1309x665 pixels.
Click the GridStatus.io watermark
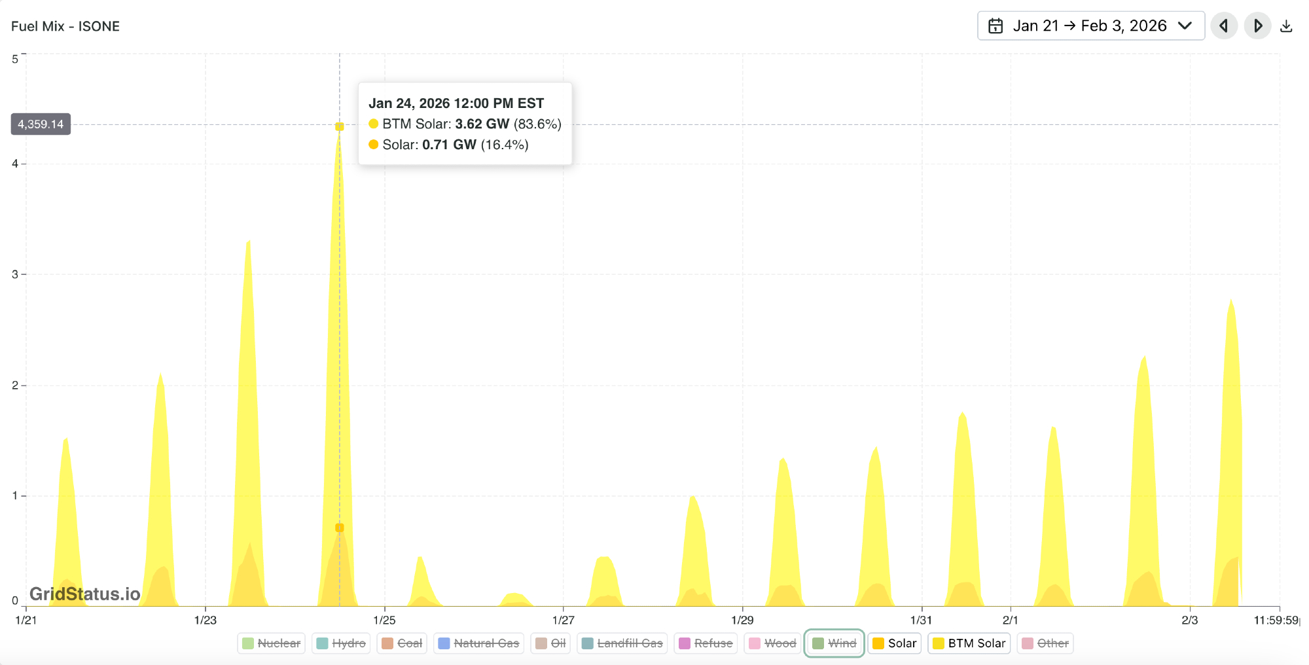tap(85, 594)
